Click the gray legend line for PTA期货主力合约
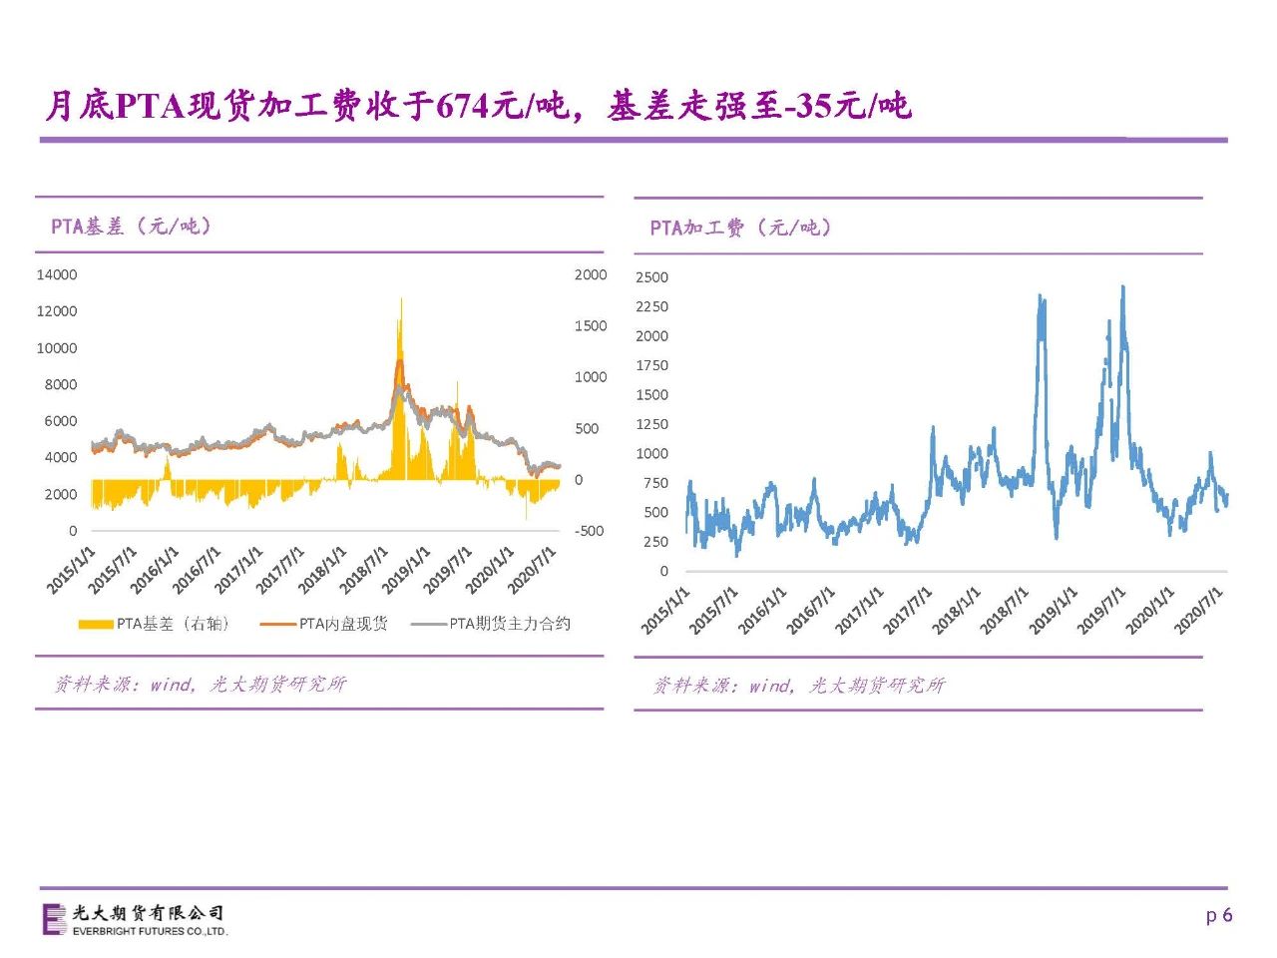Image resolution: width=1277 pixels, height=958 pixels. pos(428,624)
